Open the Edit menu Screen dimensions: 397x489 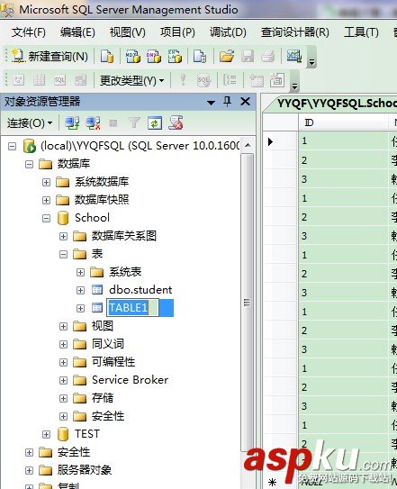[x=77, y=32]
